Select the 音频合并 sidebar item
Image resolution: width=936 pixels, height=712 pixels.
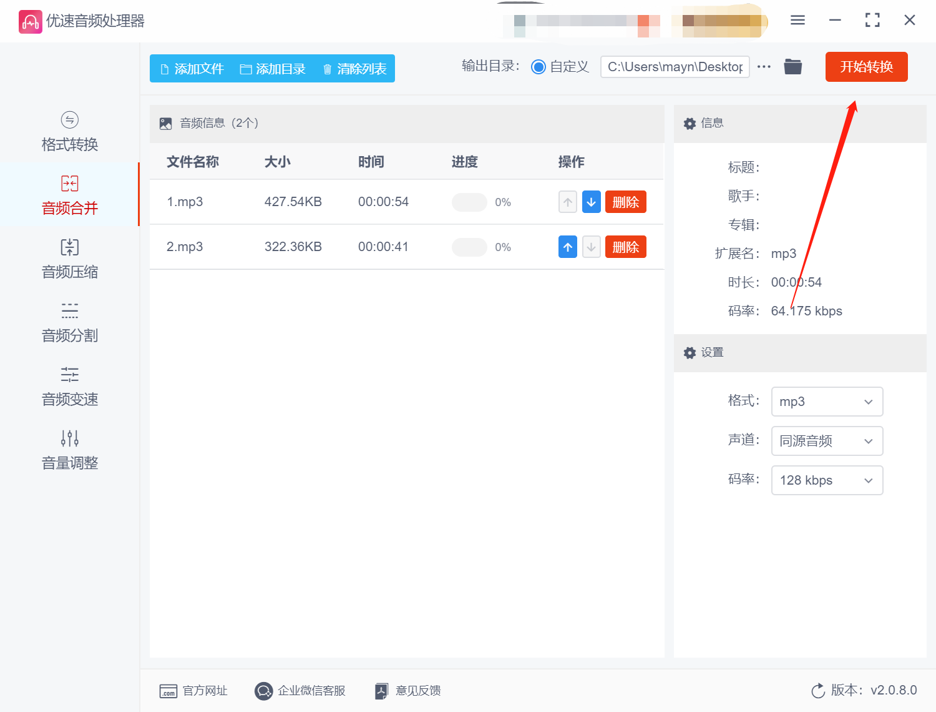[70, 195]
